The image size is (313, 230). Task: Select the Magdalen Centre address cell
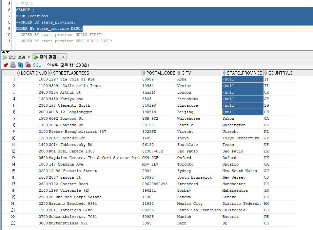click(95, 158)
